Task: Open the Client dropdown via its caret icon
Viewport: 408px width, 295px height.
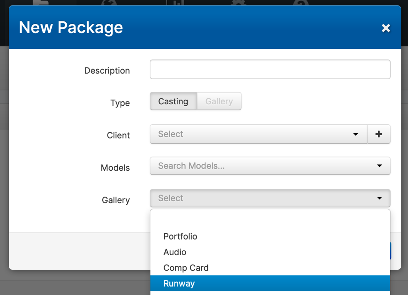Action: 356,135
